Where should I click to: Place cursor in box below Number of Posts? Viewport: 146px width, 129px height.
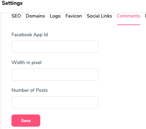pos(55,102)
